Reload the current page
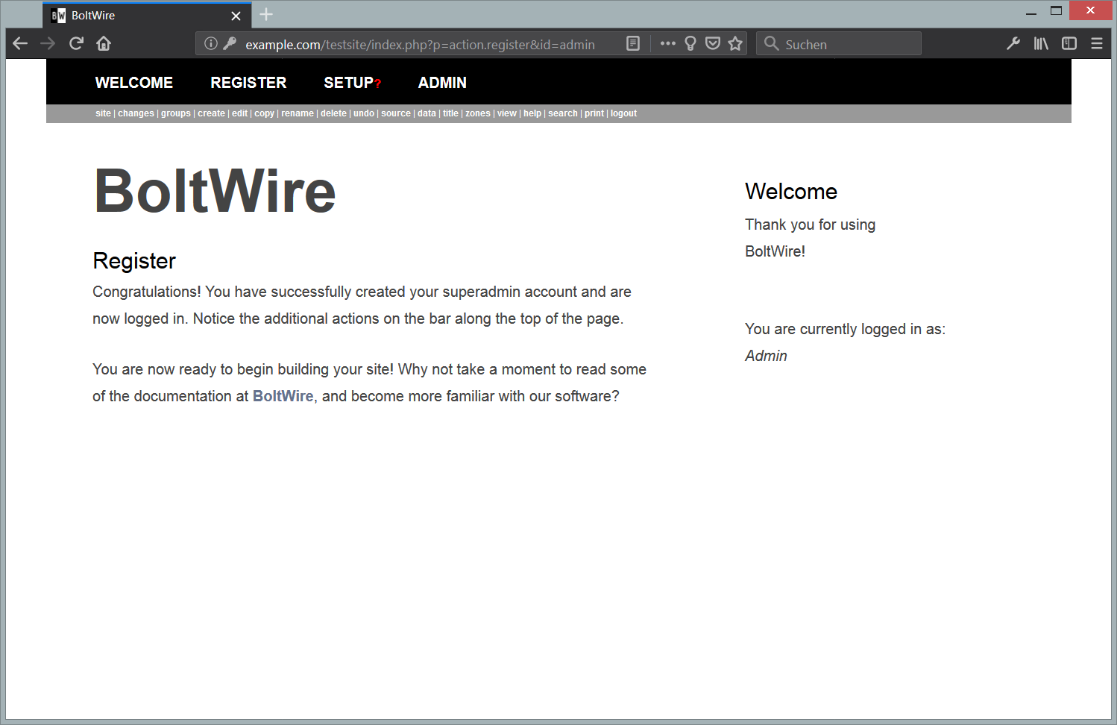 [x=76, y=43]
